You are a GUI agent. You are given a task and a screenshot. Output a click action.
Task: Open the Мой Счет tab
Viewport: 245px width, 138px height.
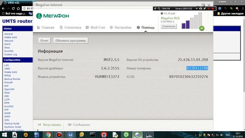pyautogui.click(x=95, y=28)
